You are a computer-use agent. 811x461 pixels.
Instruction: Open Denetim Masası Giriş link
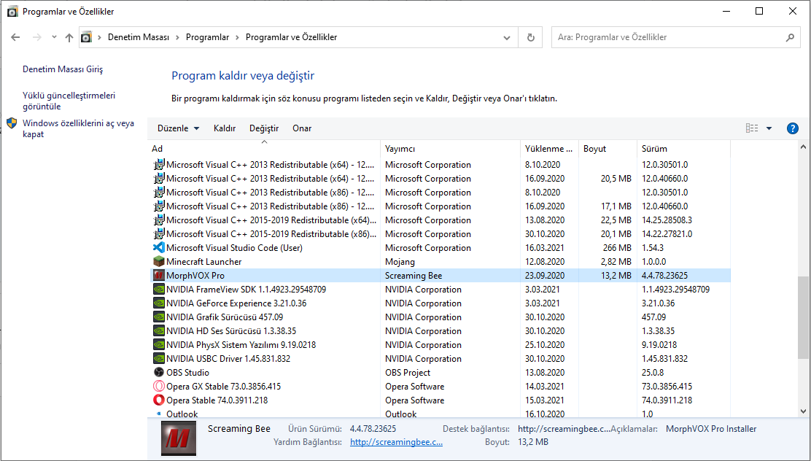pyautogui.click(x=63, y=69)
